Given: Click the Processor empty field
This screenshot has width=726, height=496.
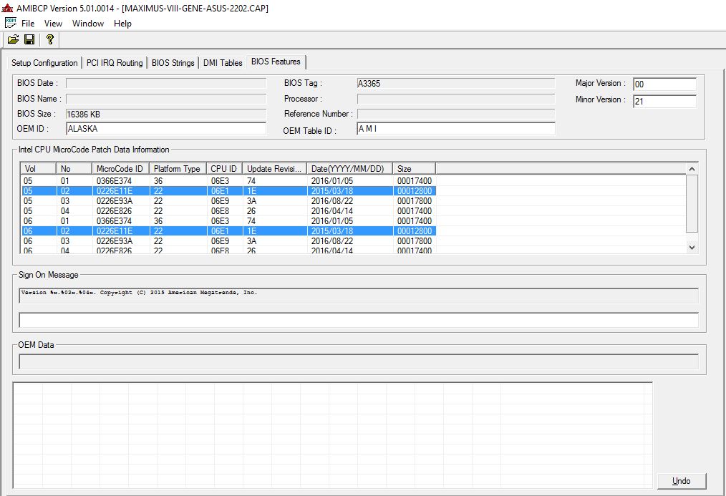Looking at the screenshot, I should (455, 99).
